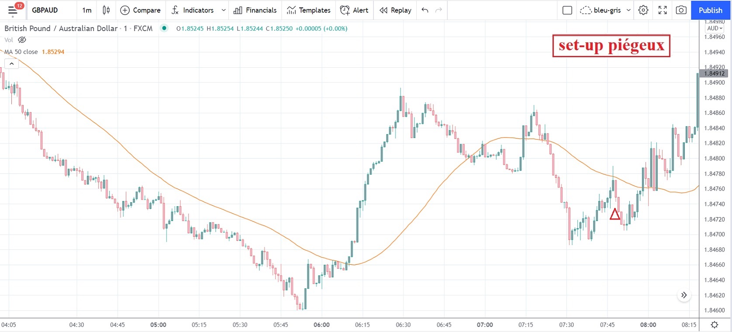Enter fullscreen mode
732x332 pixels.
click(663, 10)
